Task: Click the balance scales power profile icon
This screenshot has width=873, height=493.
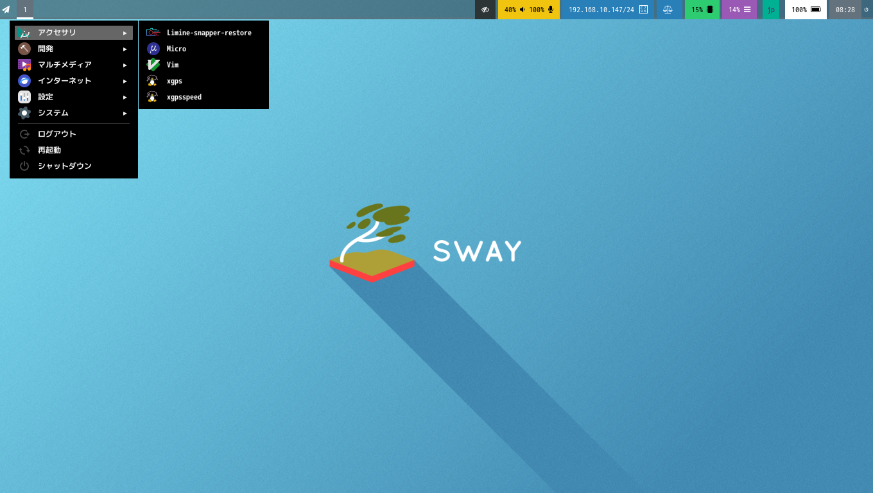Action: (668, 10)
